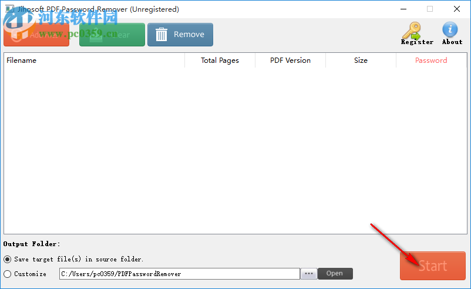Viewport: 471px width, 289px height.
Task: Click the output folder path field
Action: 180,274
